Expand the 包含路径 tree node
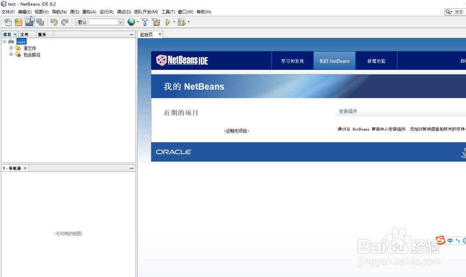This screenshot has height=277, width=466. (11, 54)
